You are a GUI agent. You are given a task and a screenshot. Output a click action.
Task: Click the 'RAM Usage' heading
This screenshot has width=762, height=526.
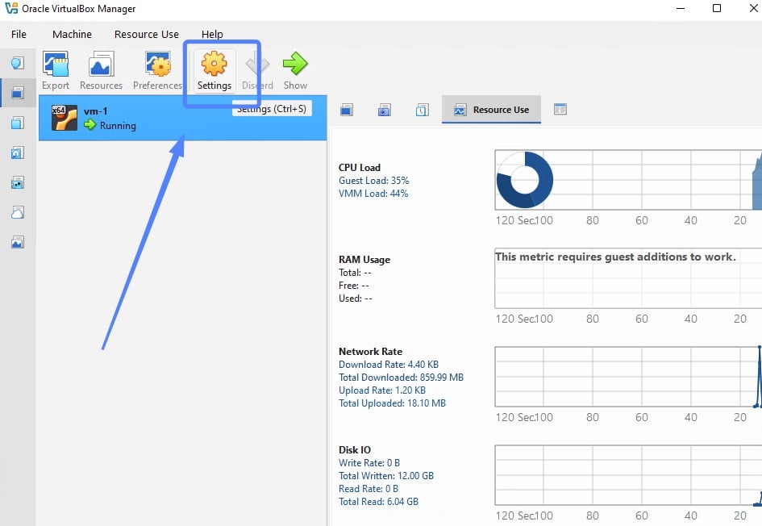coord(364,260)
